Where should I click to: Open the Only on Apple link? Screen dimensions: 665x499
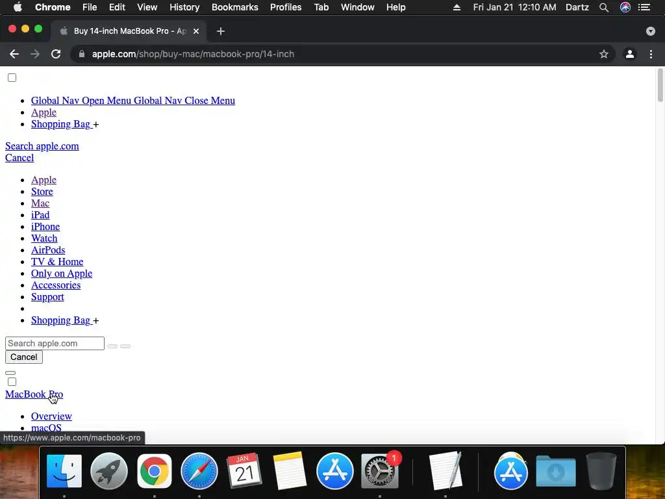62,274
